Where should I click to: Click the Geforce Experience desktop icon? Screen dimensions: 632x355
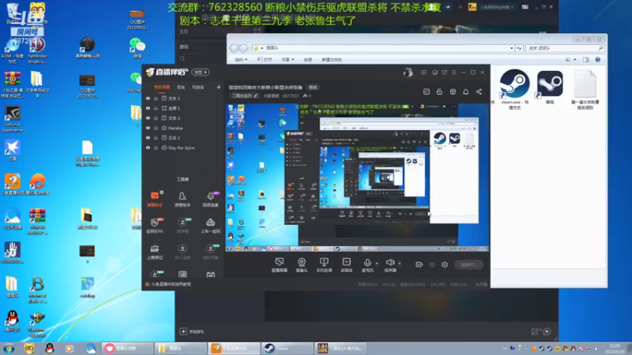click(13, 119)
